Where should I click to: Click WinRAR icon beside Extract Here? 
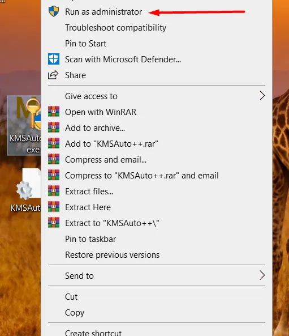(x=54, y=207)
